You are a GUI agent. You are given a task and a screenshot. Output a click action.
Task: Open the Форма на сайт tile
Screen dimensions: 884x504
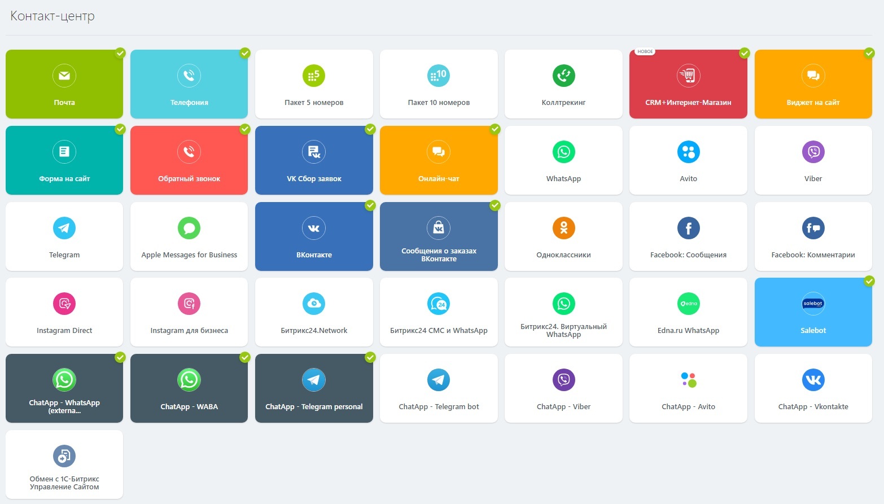coord(64,160)
